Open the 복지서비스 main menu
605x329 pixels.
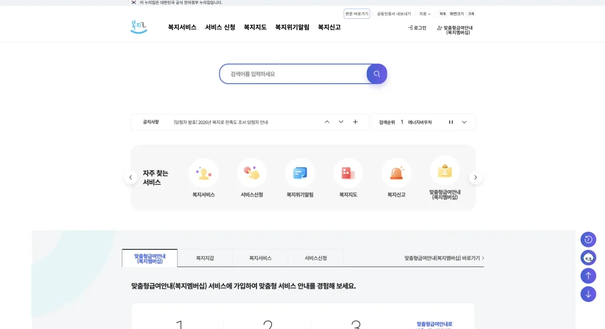(182, 27)
